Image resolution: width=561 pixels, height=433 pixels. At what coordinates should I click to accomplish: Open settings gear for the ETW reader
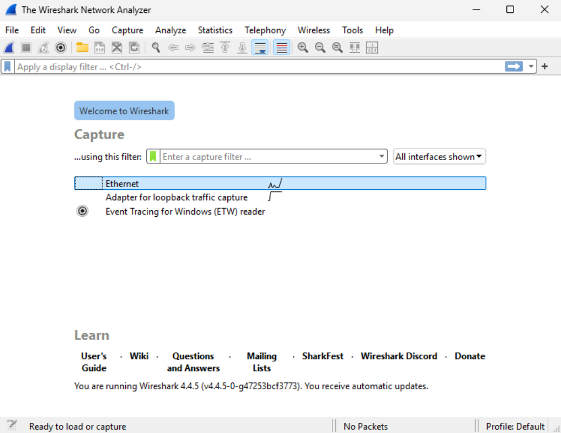(82, 211)
